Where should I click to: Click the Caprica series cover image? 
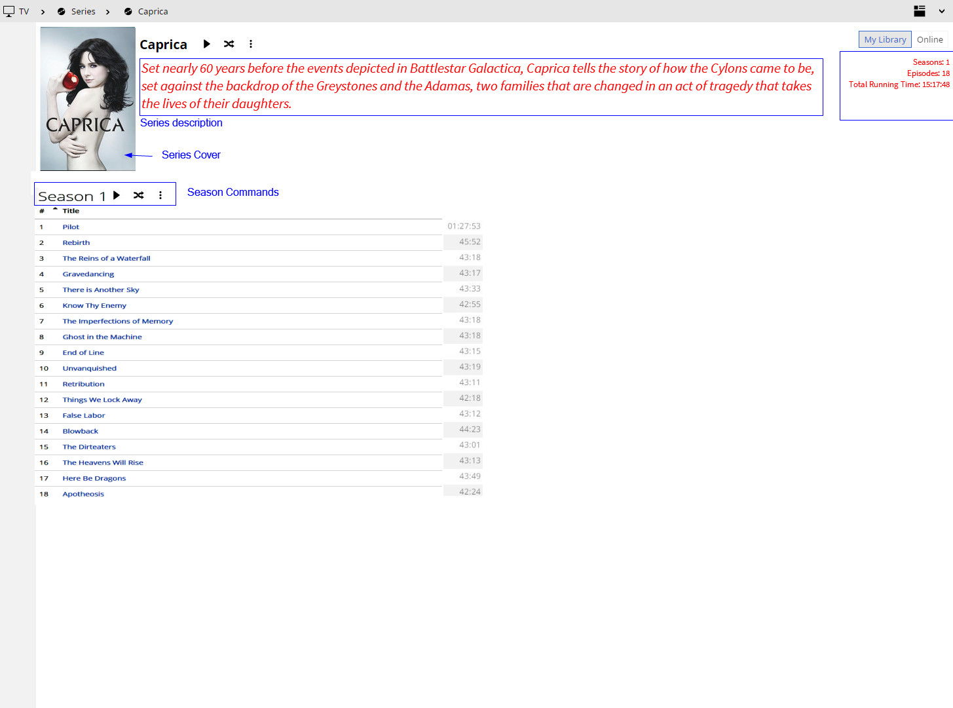click(88, 98)
